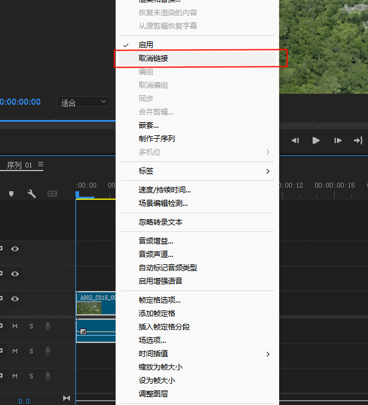This screenshot has width=368, height=405.
Task: Select the audio clip on first audio track
Action: point(96,331)
